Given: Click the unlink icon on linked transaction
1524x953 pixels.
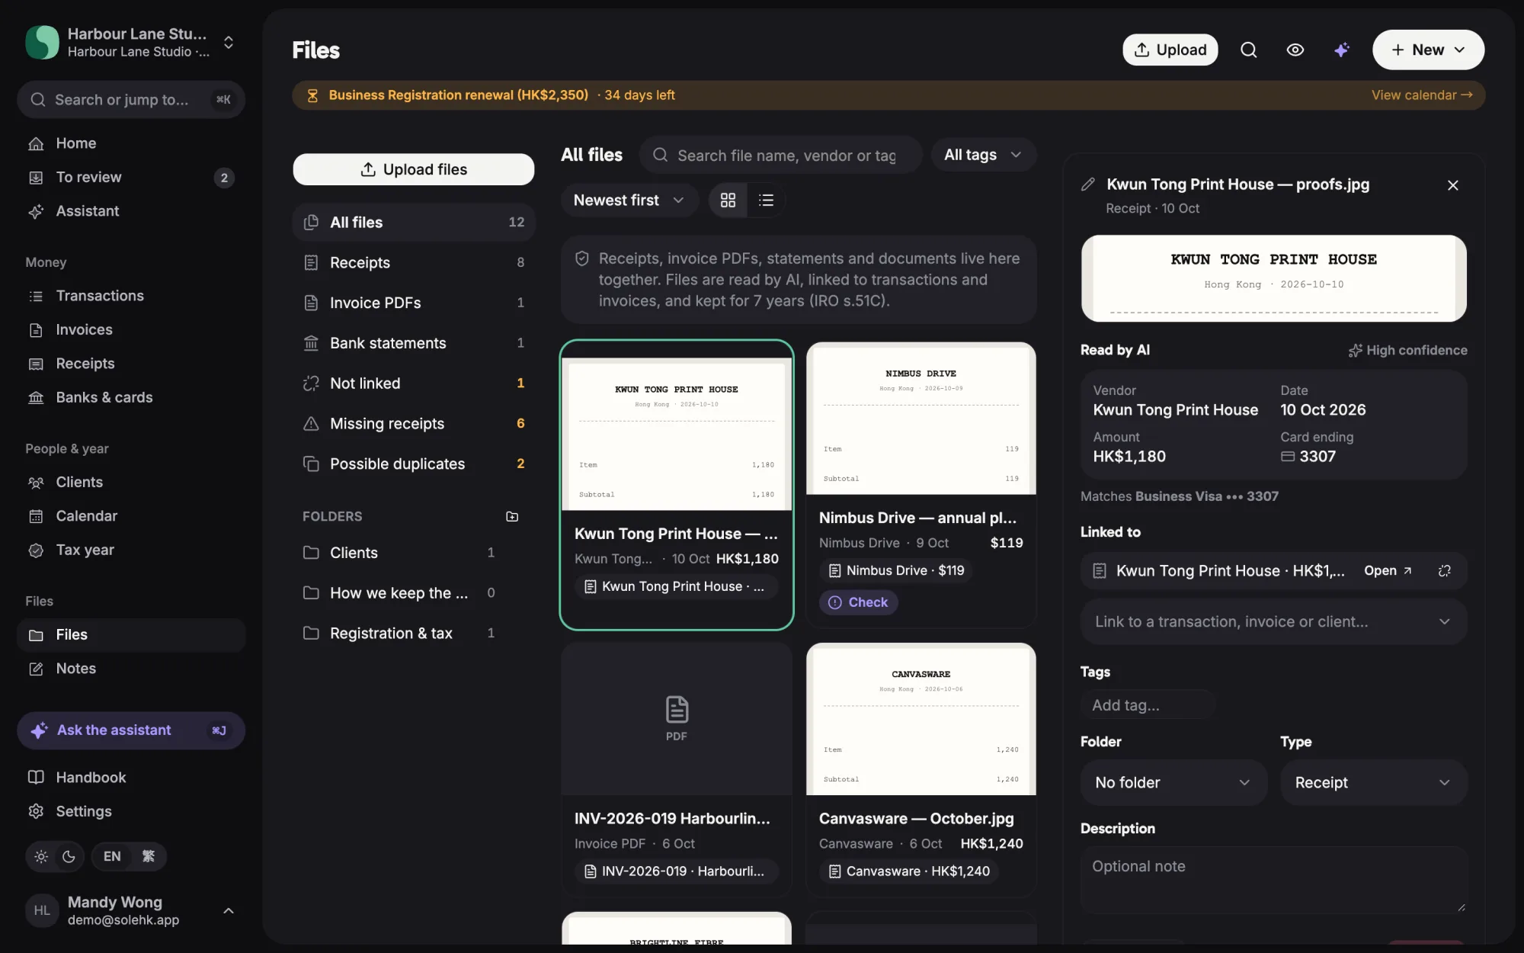Looking at the screenshot, I should click(x=1444, y=571).
